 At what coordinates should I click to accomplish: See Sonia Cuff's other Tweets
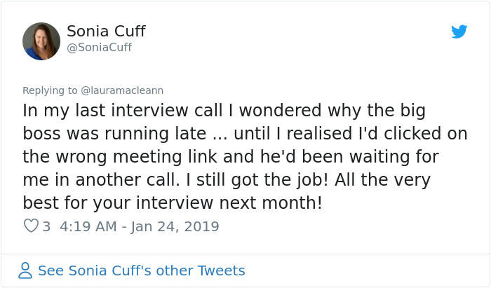[141, 270]
